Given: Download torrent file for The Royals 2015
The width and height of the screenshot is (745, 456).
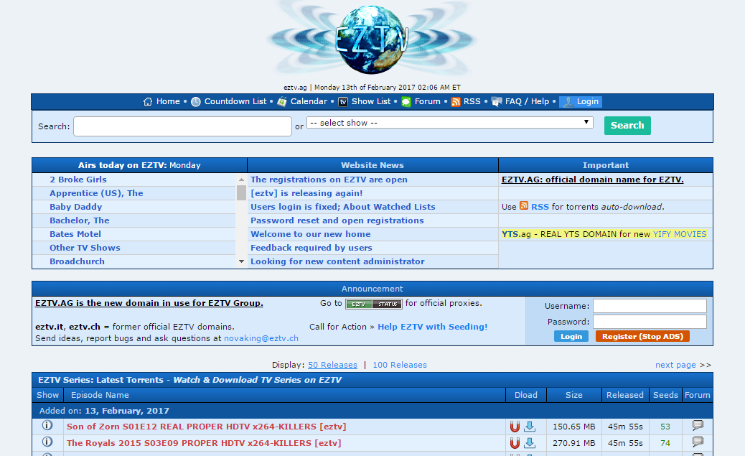Looking at the screenshot, I should click(530, 443).
